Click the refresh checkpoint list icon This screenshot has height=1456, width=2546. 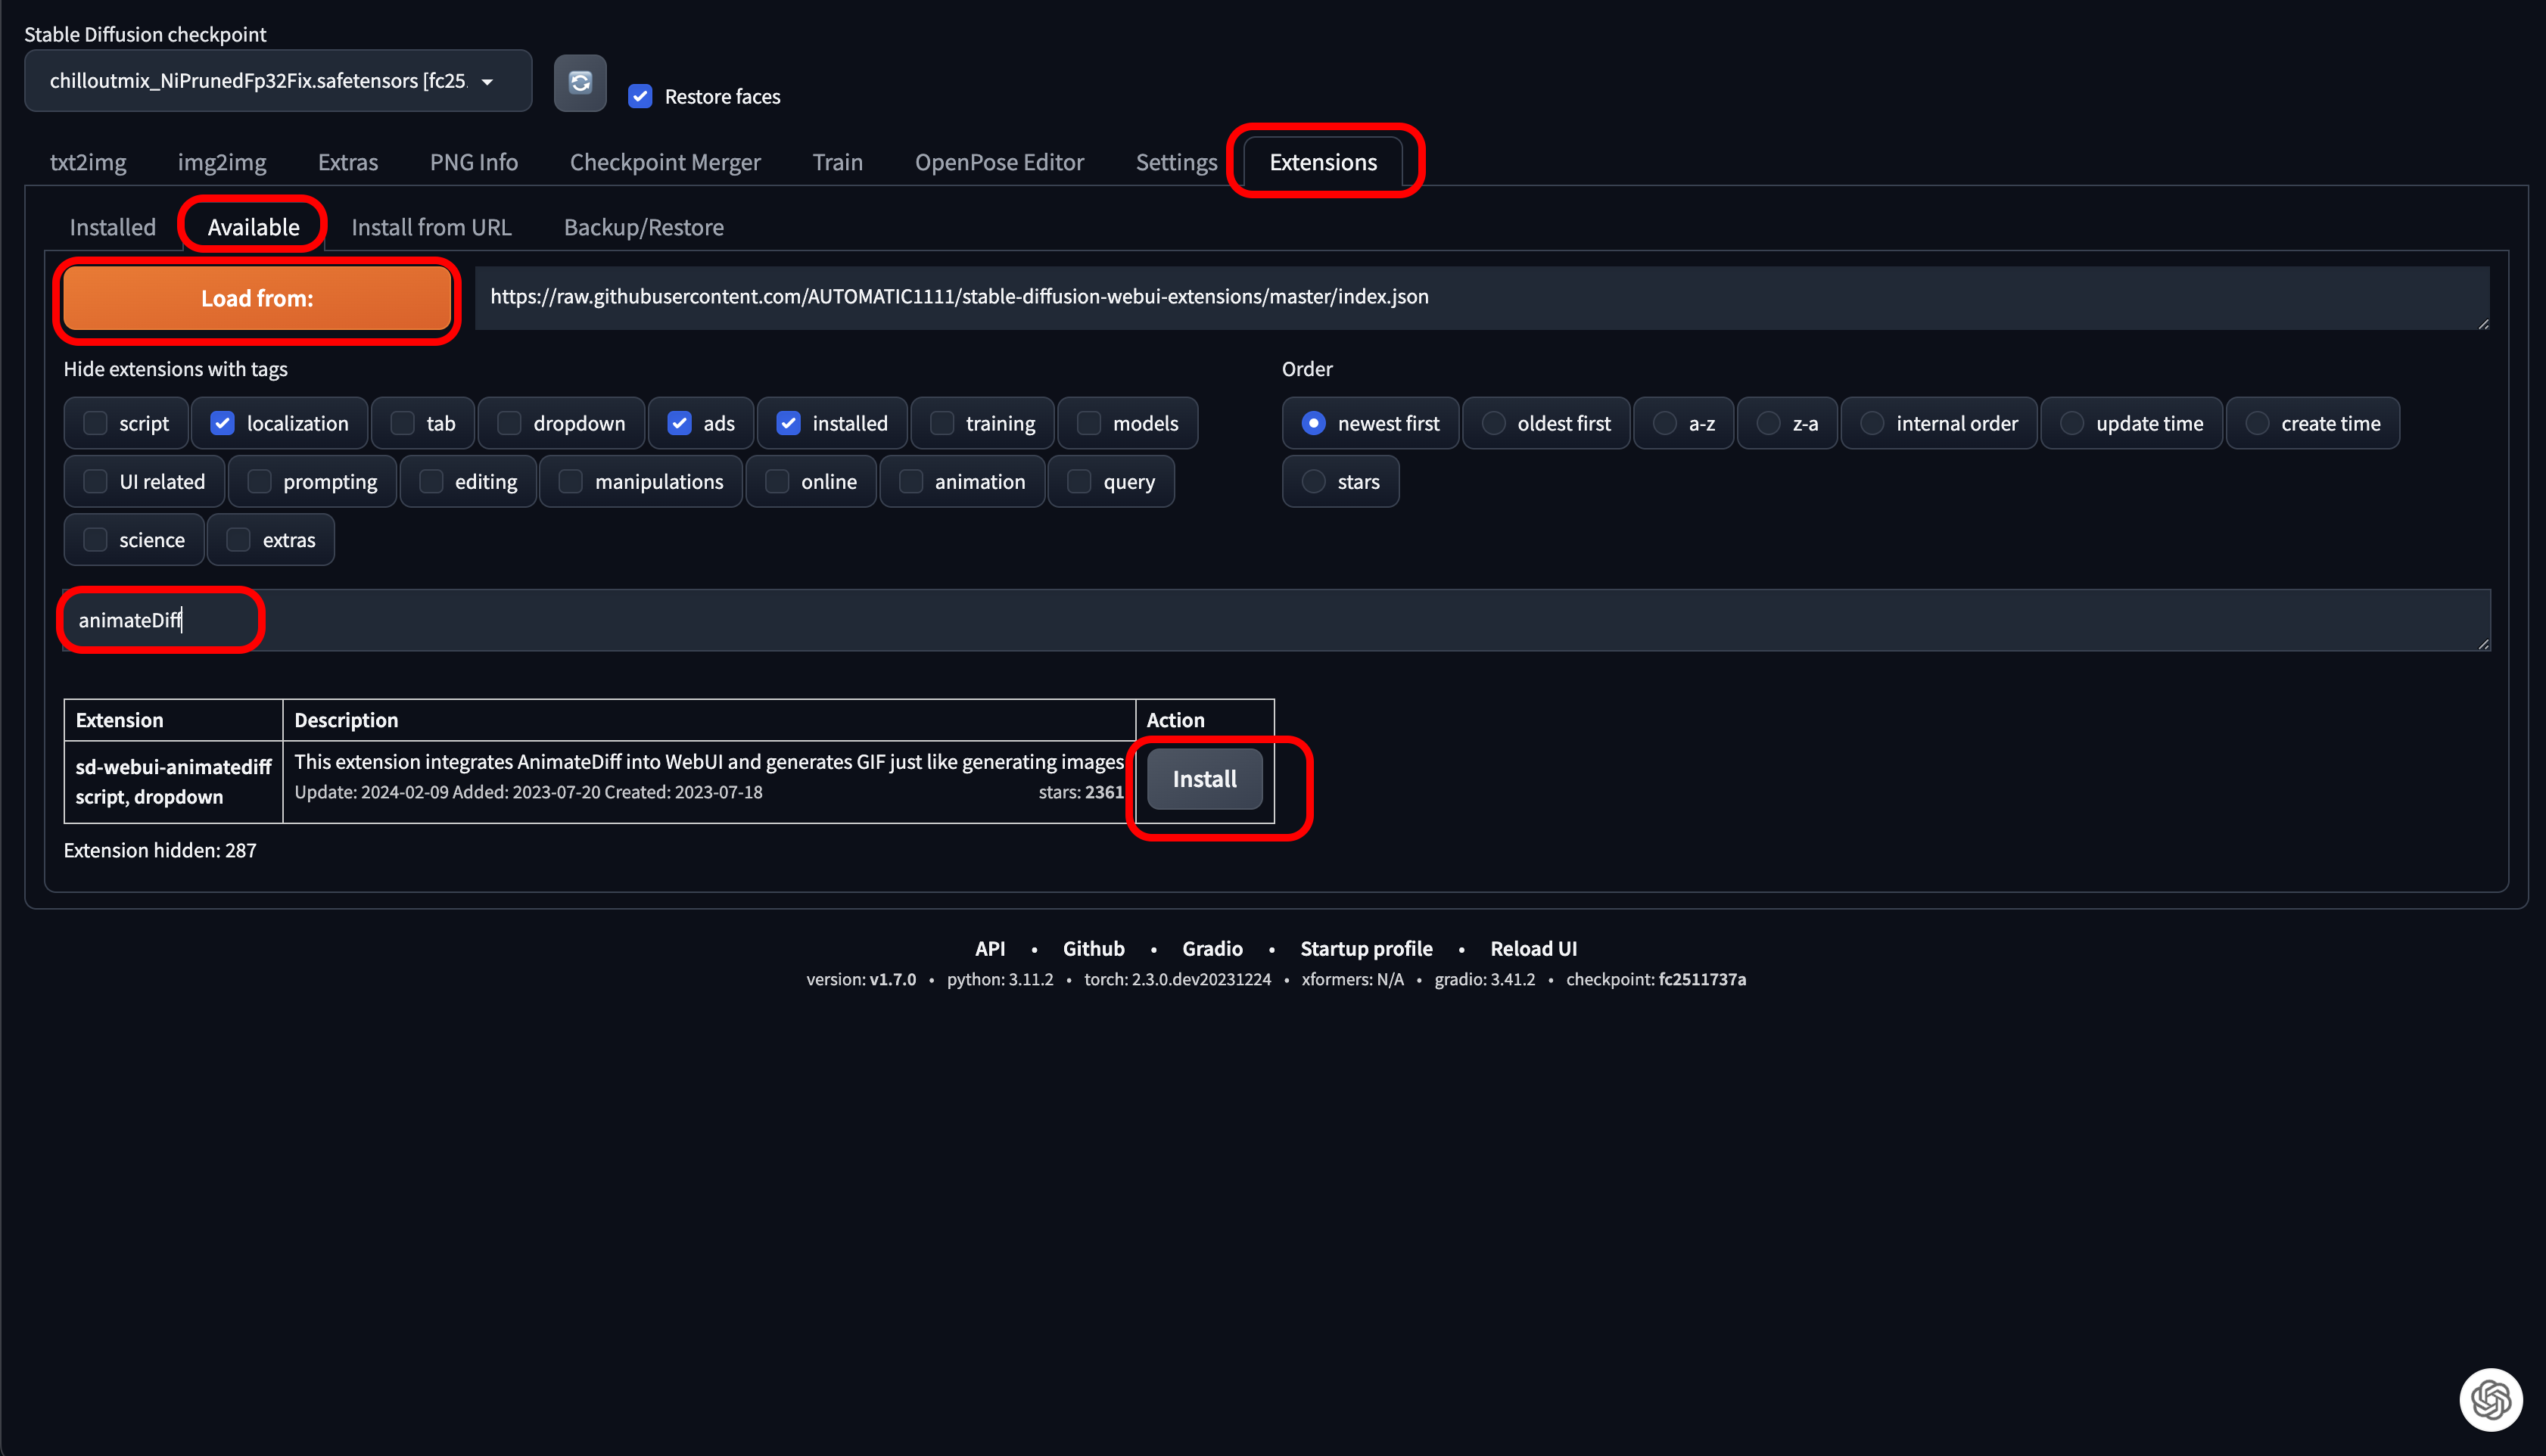tap(580, 82)
